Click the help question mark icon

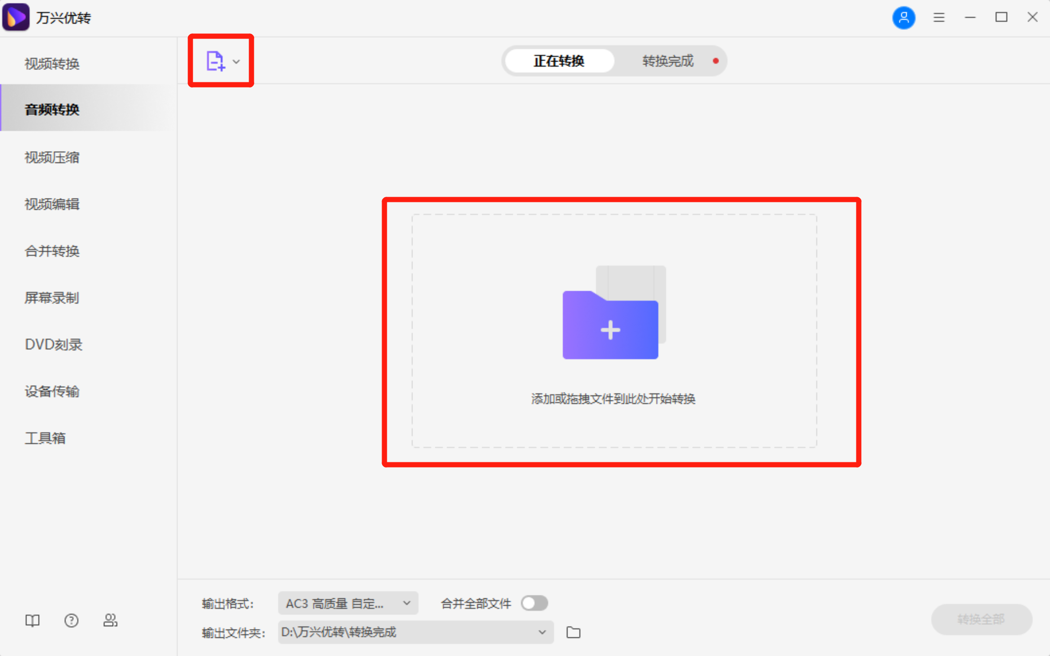71,620
